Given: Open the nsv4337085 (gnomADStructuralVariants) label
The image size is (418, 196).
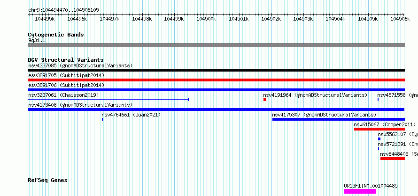Looking at the screenshot, I should click(80, 65).
